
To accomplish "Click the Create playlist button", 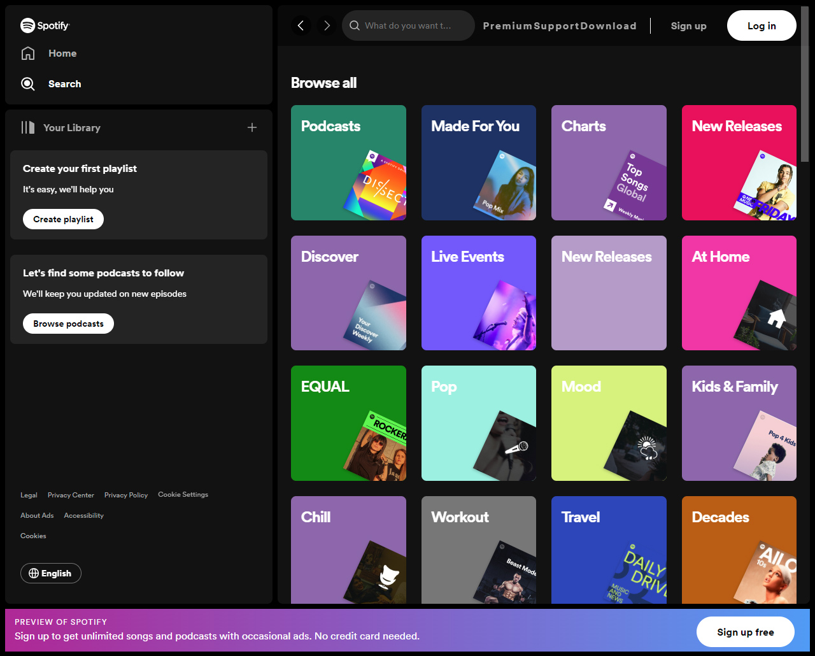I will point(63,219).
